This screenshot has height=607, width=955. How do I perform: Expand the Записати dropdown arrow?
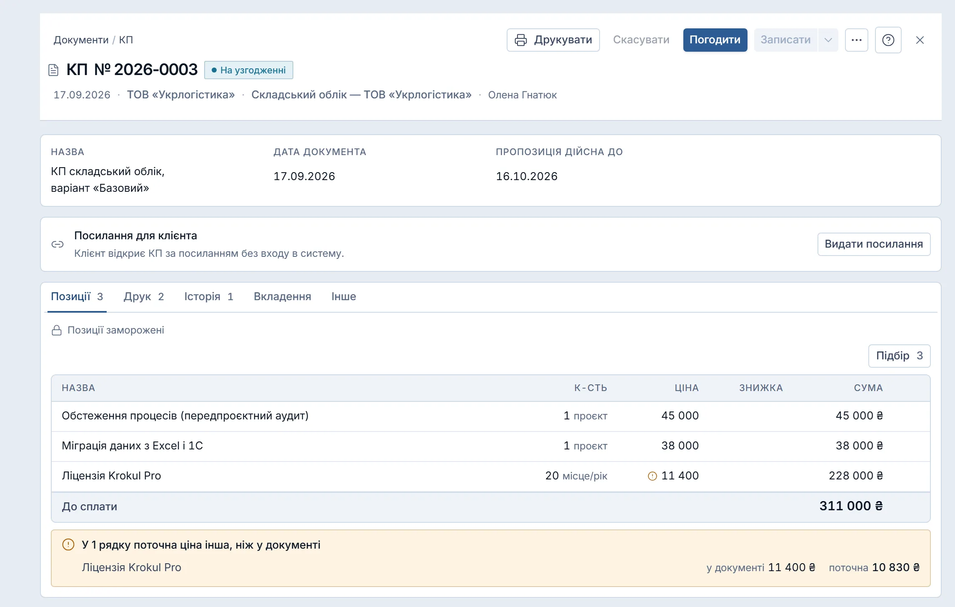click(x=828, y=40)
